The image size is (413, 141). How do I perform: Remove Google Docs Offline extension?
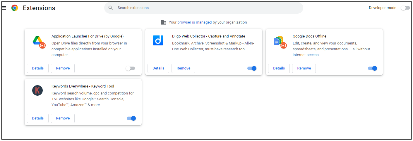tap(304, 68)
